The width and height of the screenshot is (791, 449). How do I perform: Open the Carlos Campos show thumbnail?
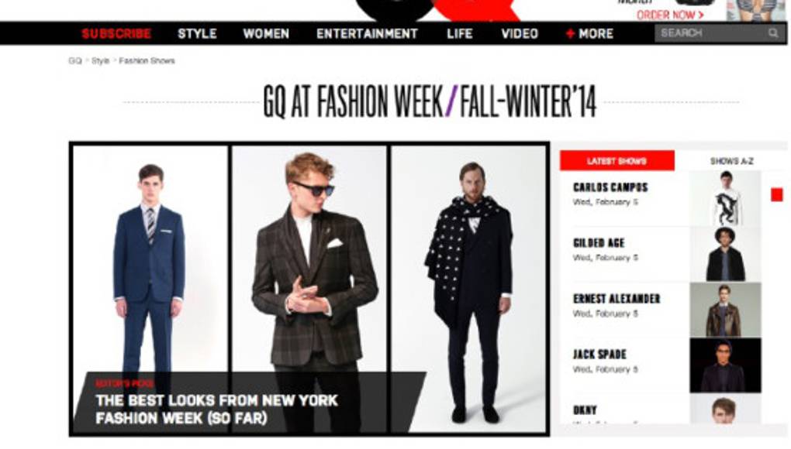coord(725,198)
